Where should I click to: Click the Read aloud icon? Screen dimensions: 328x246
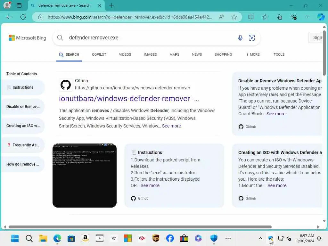coord(221,17)
